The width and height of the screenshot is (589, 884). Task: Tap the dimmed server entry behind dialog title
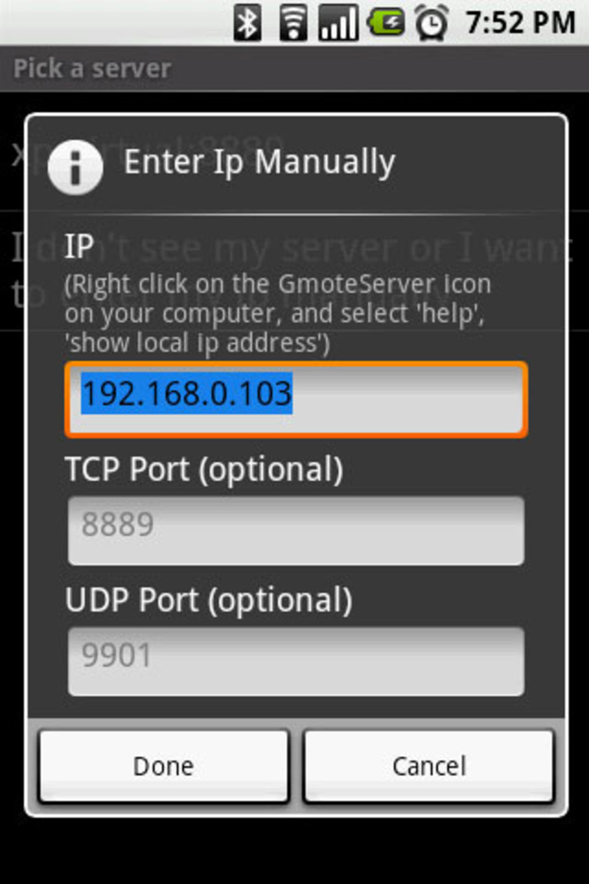click(17, 154)
